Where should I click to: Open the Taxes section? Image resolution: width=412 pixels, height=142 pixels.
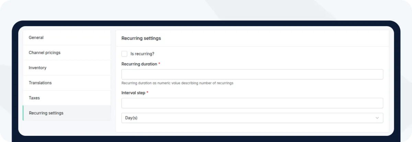34,98
